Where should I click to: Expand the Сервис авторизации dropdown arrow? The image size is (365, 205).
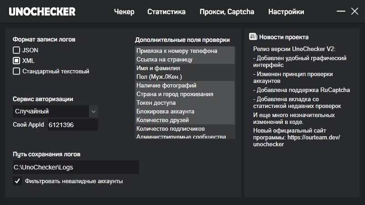coord(94,112)
